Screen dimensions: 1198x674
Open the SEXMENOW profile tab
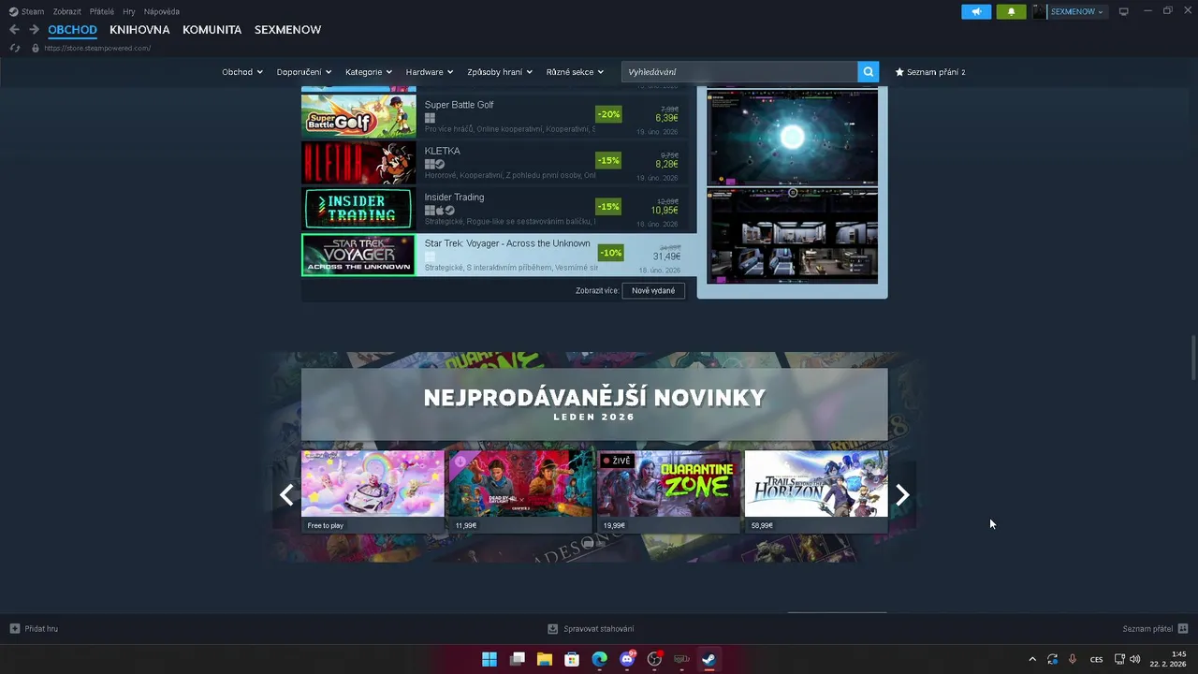287,30
